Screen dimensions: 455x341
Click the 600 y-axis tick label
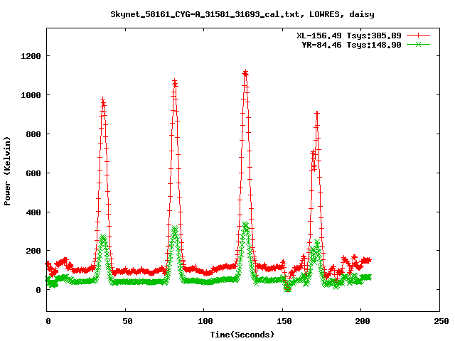pos(33,173)
